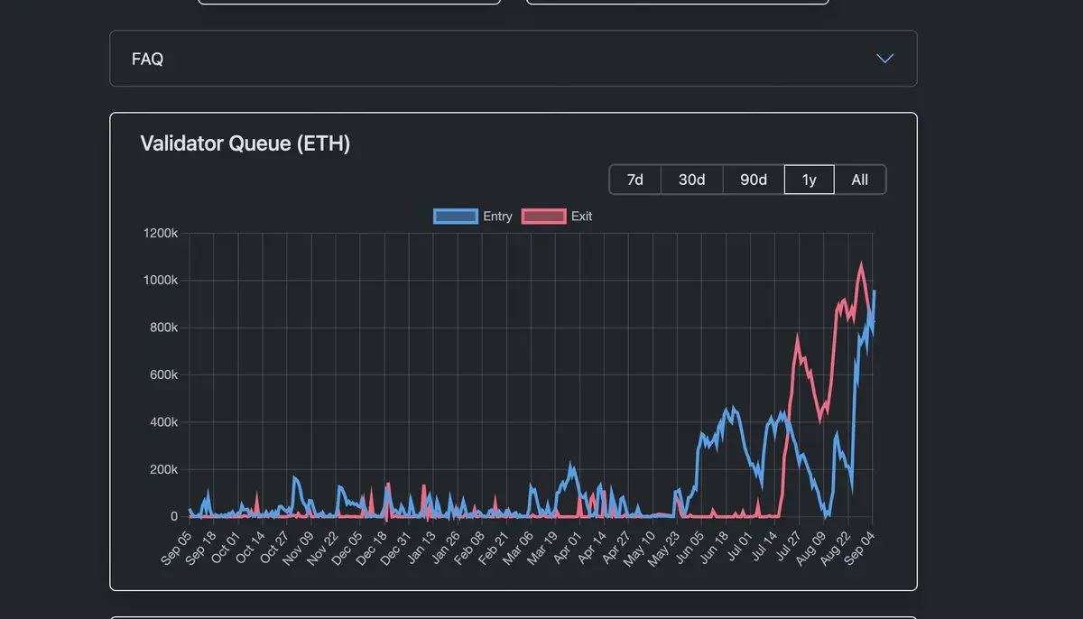
Task: Click the Jan 13 x-axis date
Action: [420, 548]
